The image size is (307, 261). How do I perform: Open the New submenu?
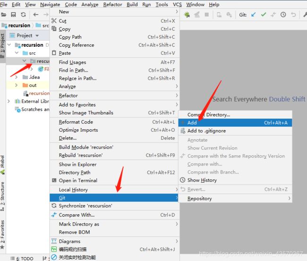tap(115, 12)
